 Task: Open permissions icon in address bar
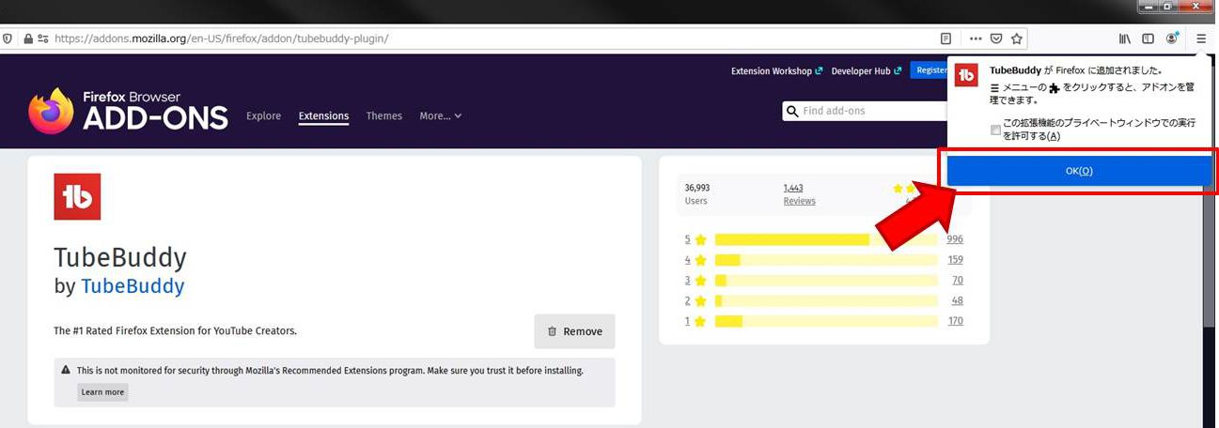point(43,38)
